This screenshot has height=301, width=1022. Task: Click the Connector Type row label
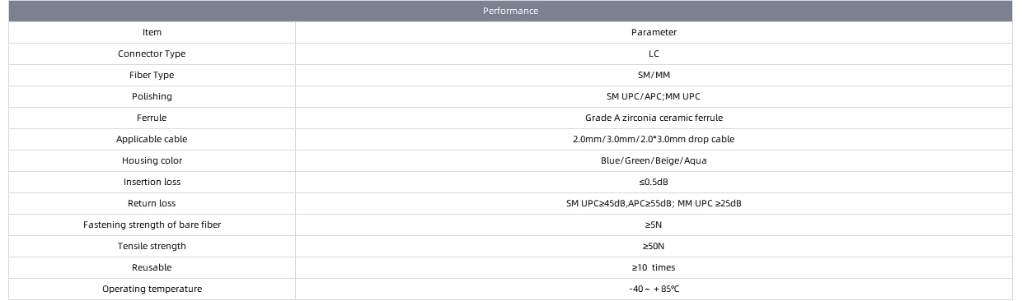(x=152, y=53)
